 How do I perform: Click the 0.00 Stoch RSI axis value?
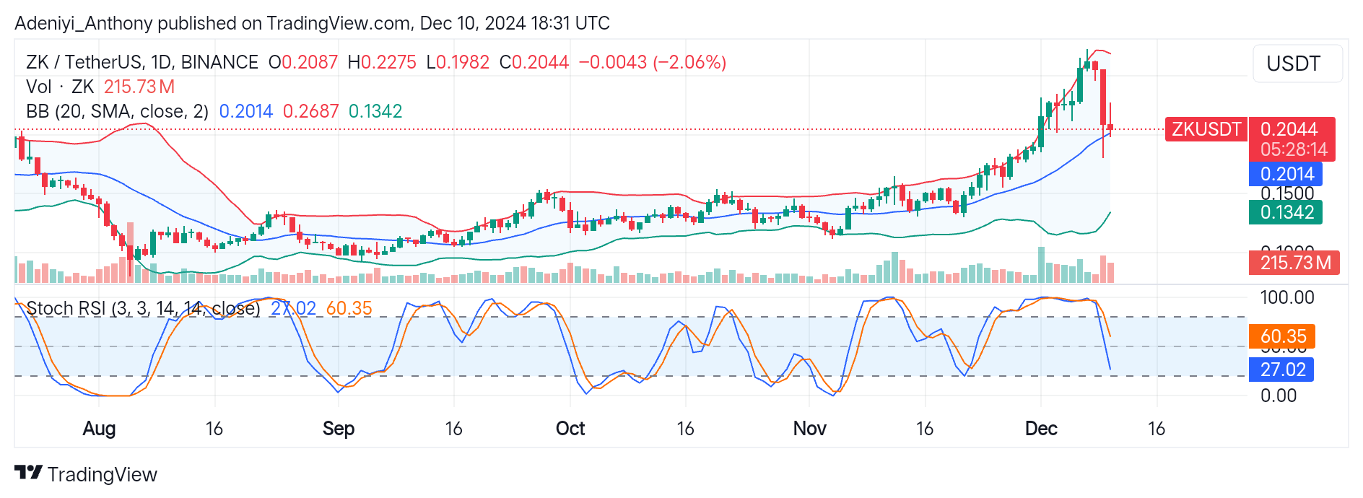[1279, 396]
